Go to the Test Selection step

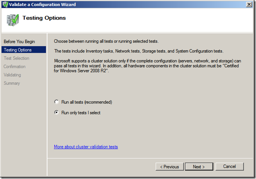16,58
